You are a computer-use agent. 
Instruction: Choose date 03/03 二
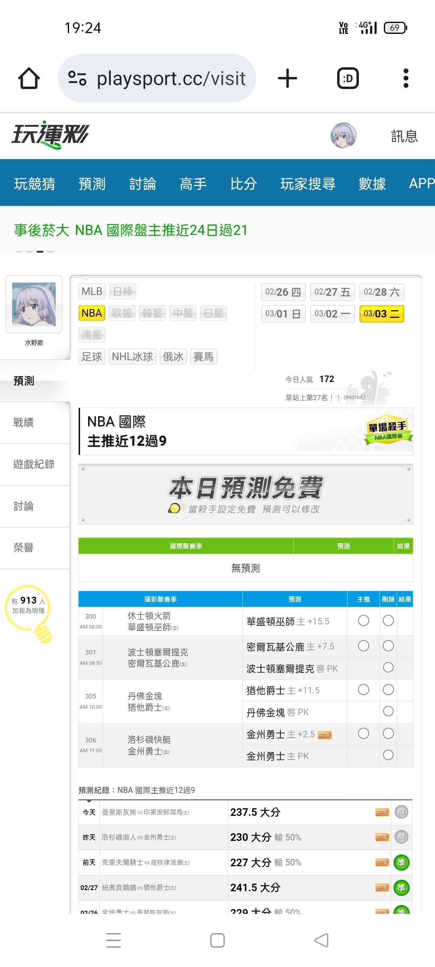[381, 314]
